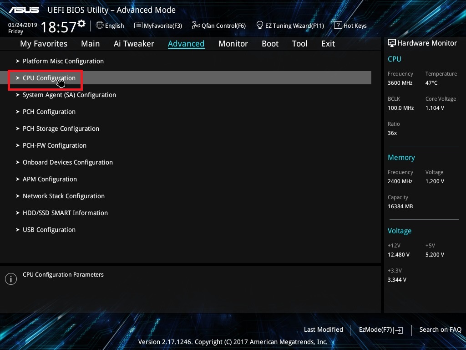Open Onboard Devices Configuration entry
Screen dimensions: 466x350
tap(68, 163)
